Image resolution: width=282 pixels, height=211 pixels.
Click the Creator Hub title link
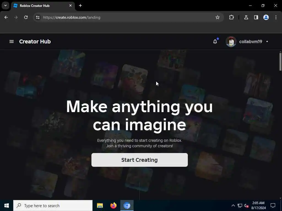click(x=35, y=41)
